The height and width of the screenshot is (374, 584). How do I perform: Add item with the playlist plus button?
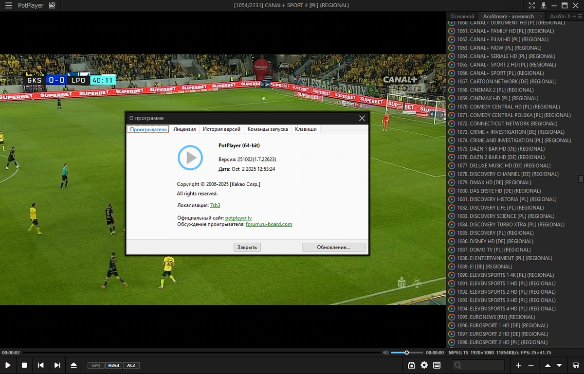pos(519,365)
